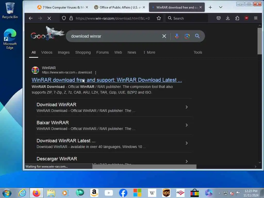Open the Extensions puzzle icon
The height and width of the screenshot is (198, 264).
coord(237,18)
